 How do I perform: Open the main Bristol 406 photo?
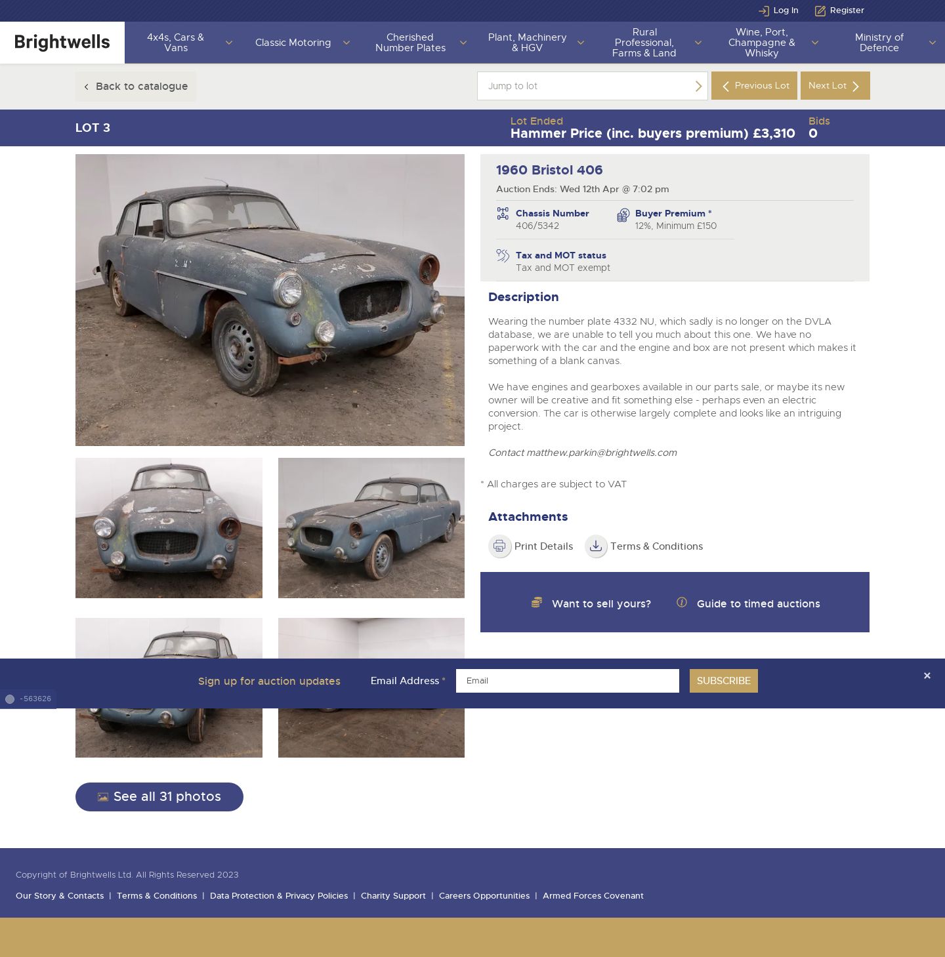tap(270, 300)
